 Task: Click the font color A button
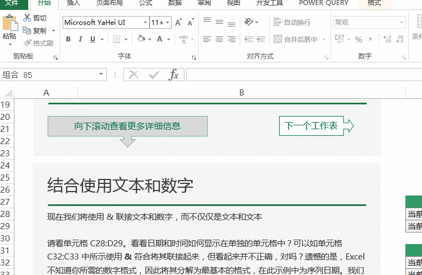point(159,39)
